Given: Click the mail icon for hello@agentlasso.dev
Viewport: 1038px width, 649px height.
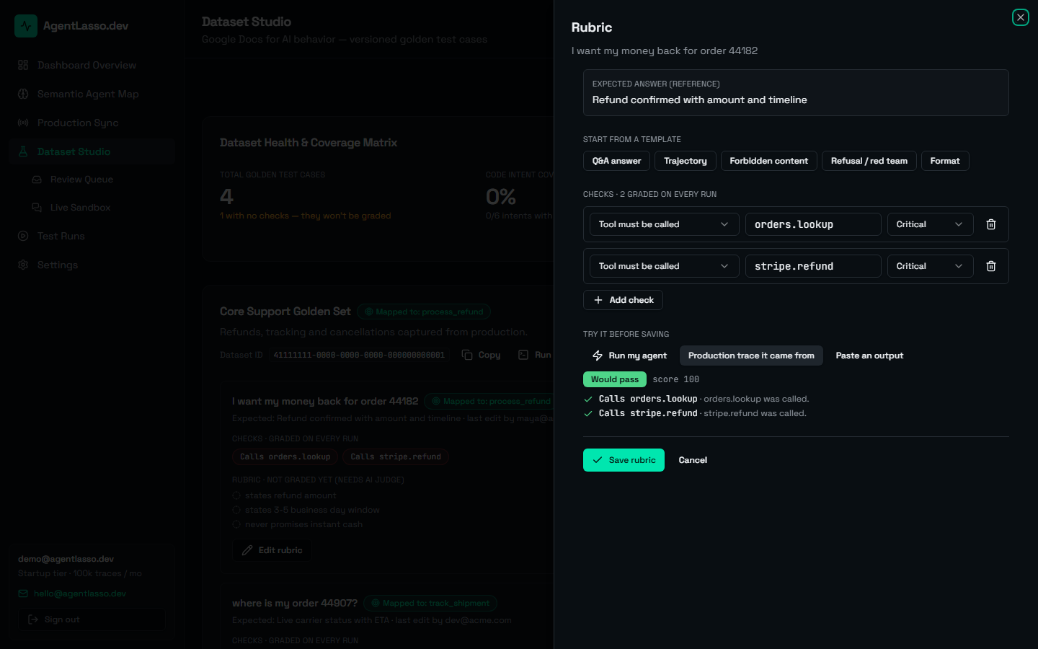Looking at the screenshot, I should pyautogui.click(x=23, y=593).
